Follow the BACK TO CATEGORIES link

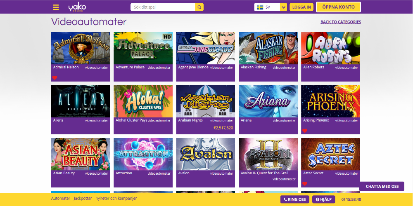[341, 22]
